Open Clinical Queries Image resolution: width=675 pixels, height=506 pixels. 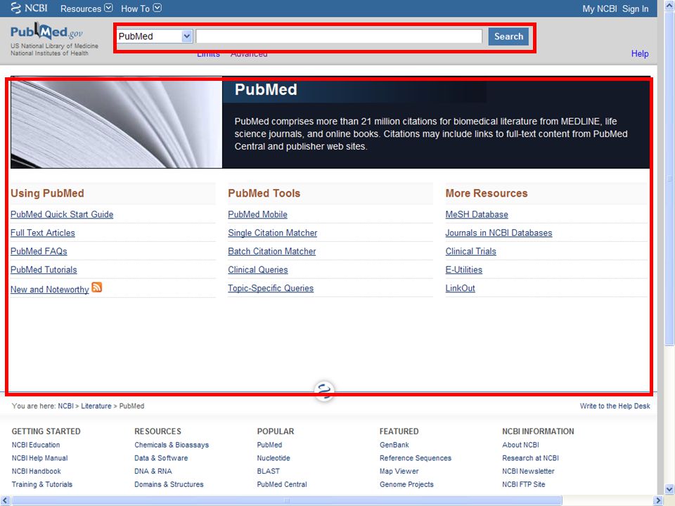click(258, 270)
